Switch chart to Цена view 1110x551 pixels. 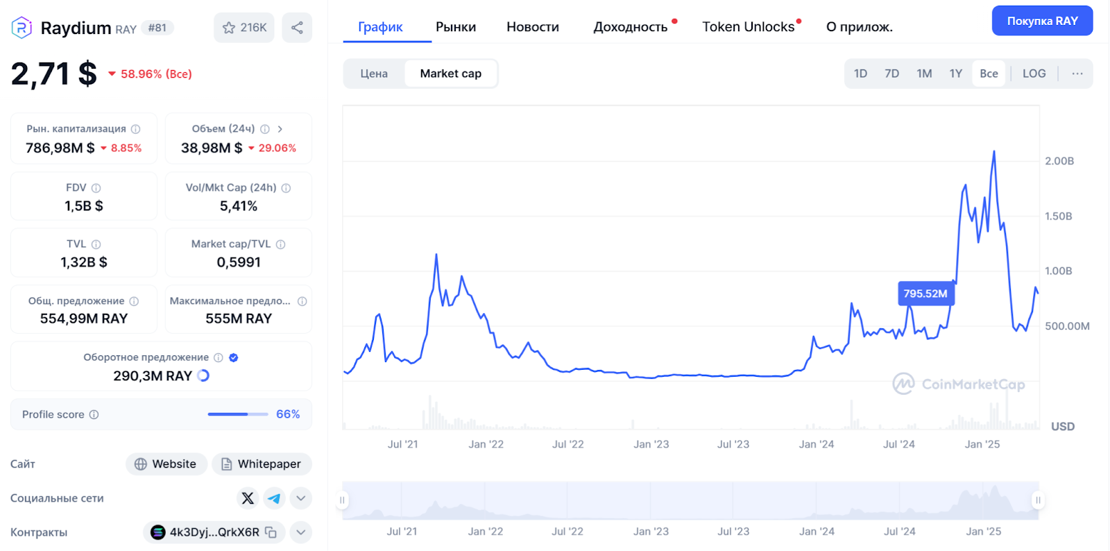click(374, 74)
